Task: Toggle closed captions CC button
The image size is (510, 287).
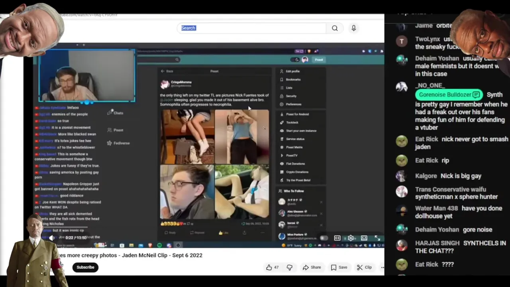Action: 337,238
